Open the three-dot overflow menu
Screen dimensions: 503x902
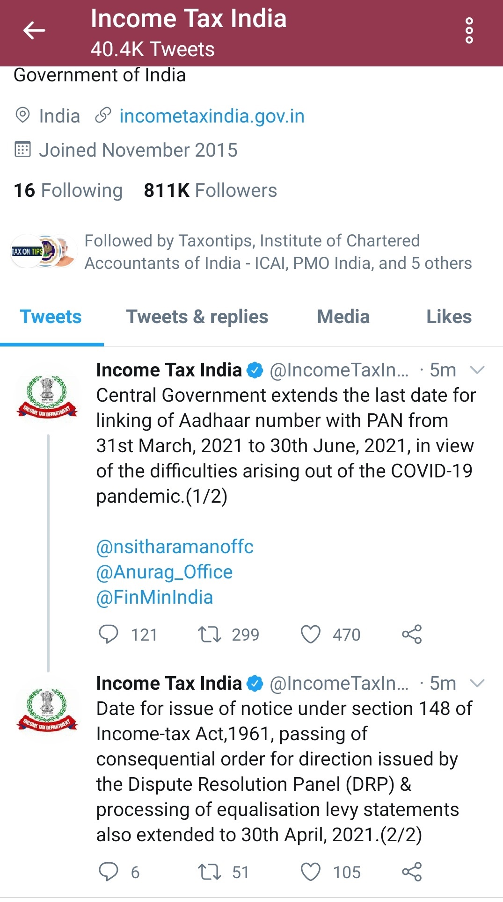[469, 31]
